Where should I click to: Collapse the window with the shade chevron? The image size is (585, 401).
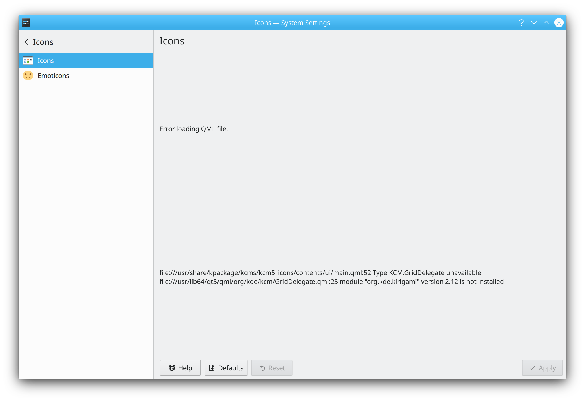[534, 23]
